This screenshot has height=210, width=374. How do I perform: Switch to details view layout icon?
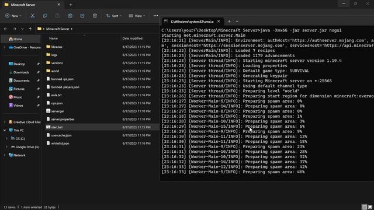(365, 207)
